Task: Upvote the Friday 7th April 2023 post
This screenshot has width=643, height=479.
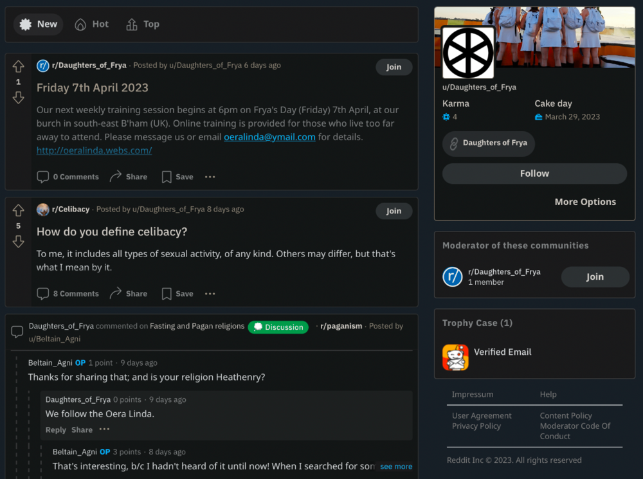Action: (18, 66)
